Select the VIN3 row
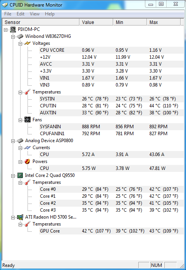Viewport: 186px width, 270px height. point(111,85)
